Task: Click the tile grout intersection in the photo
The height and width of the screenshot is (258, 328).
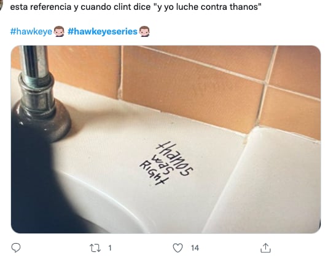Action: coord(267,83)
